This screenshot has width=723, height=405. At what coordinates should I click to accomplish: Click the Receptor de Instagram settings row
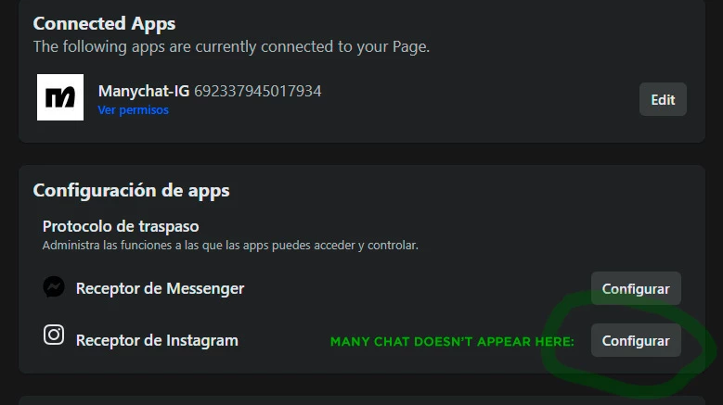362,340
